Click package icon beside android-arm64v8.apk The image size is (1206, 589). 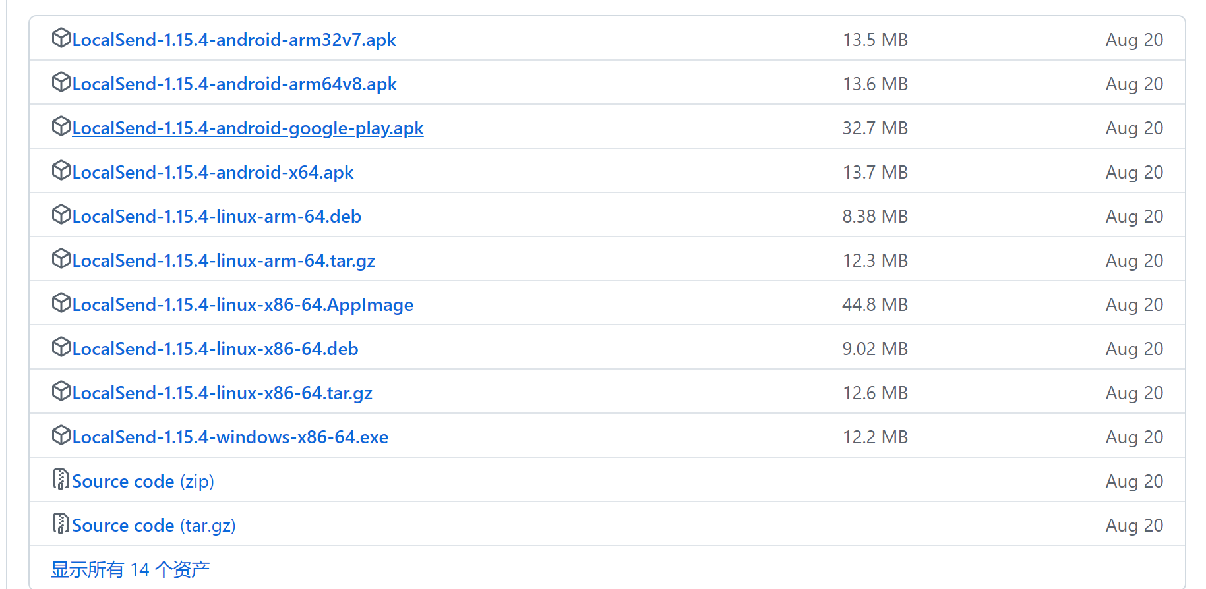[61, 82]
